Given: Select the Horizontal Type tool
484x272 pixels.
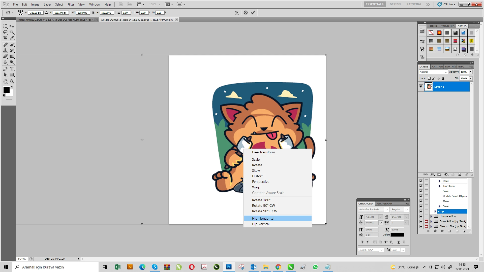Looking at the screenshot, I should [12, 69].
